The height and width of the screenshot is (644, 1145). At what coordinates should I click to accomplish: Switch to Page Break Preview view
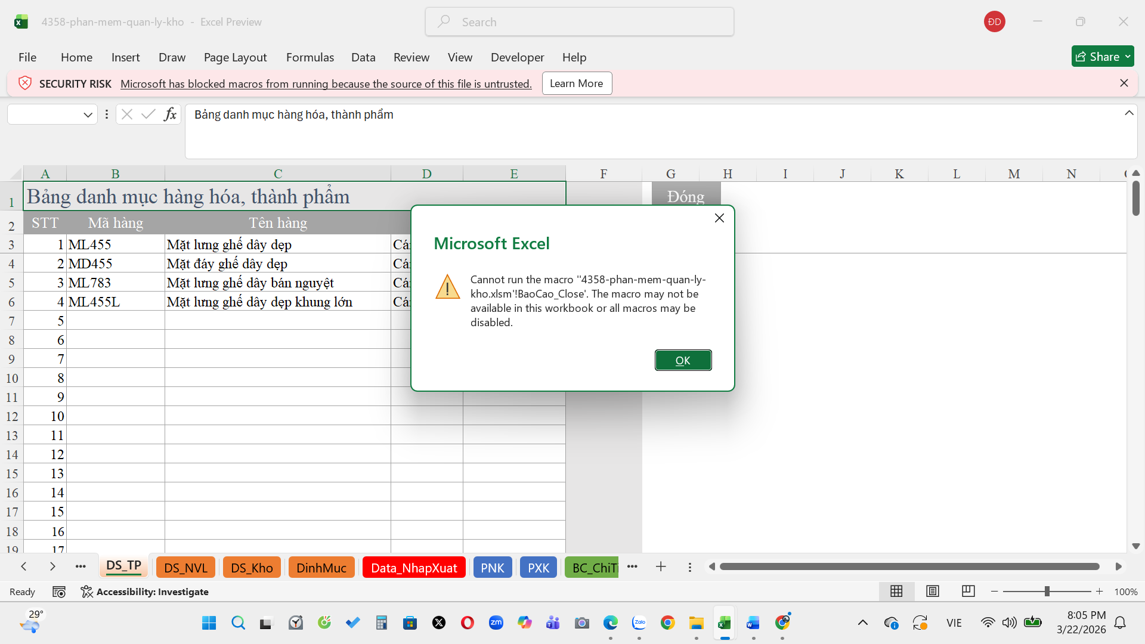[968, 592]
